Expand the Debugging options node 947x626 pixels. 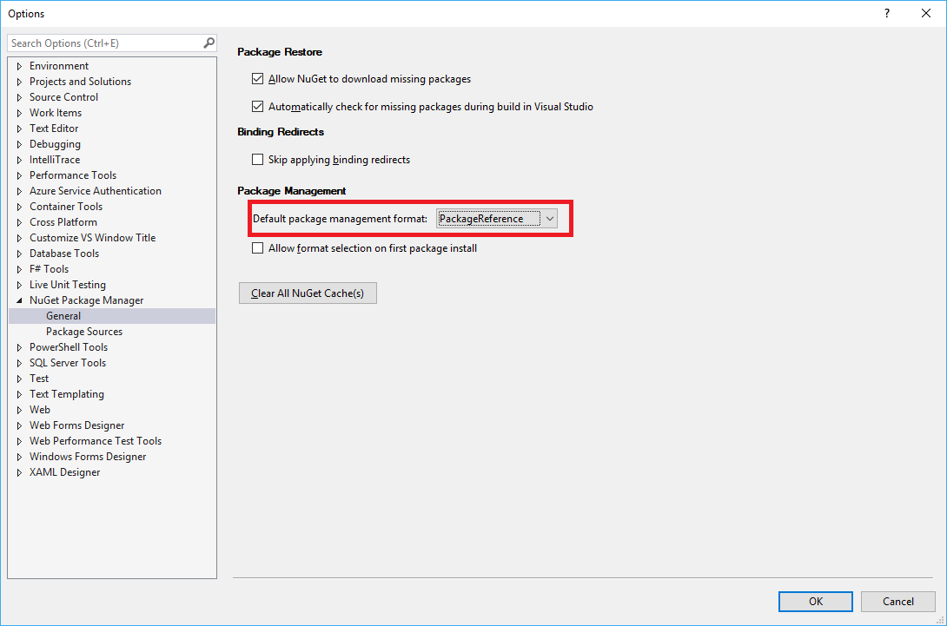(20, 144)
